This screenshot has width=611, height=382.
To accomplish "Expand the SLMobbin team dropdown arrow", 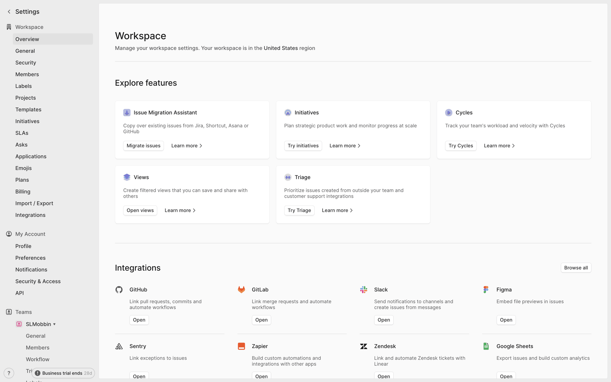I will click(x=54, y=324).
